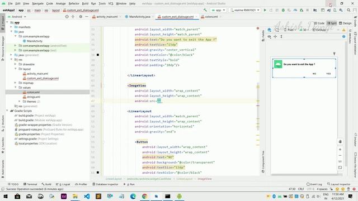Click 1:1 zoom to 100% in preview
The width and height of the screenshot is (358, 201).
pos(340,161)
